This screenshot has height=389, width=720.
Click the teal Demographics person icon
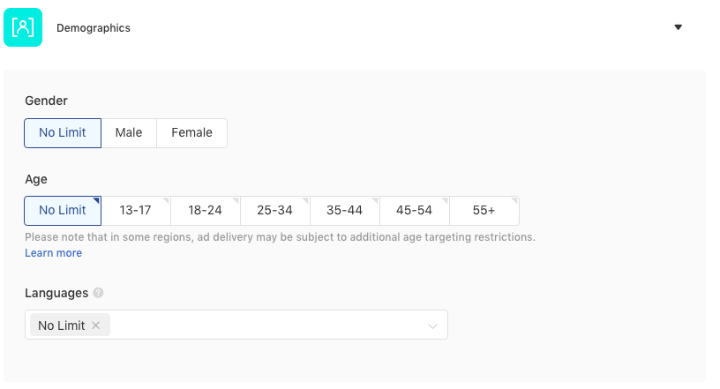[23, 27]
